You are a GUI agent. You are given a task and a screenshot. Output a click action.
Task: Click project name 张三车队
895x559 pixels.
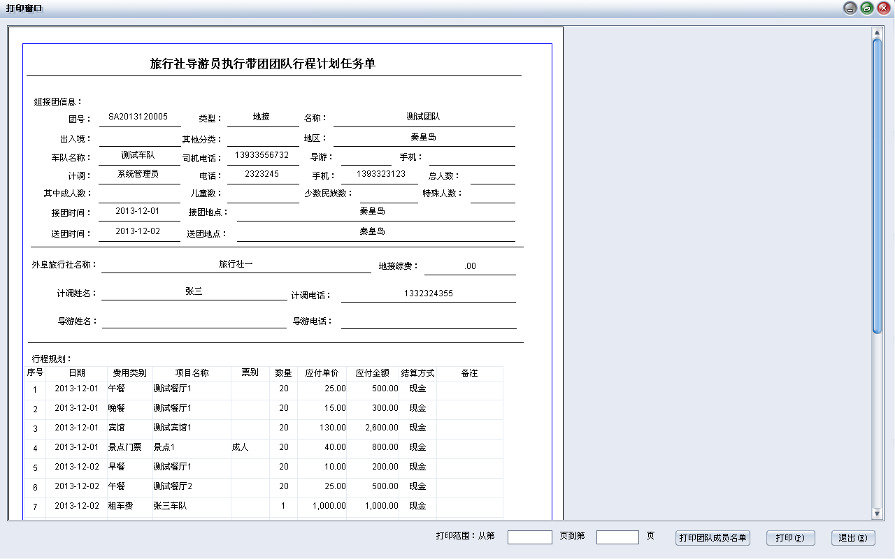[170, 506]
